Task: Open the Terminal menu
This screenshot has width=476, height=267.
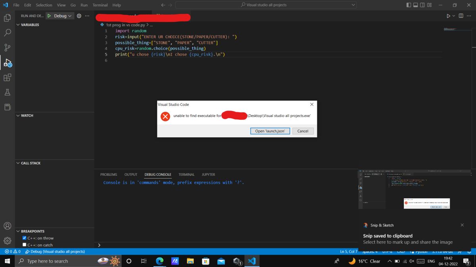Action: [x=100, y=5]
